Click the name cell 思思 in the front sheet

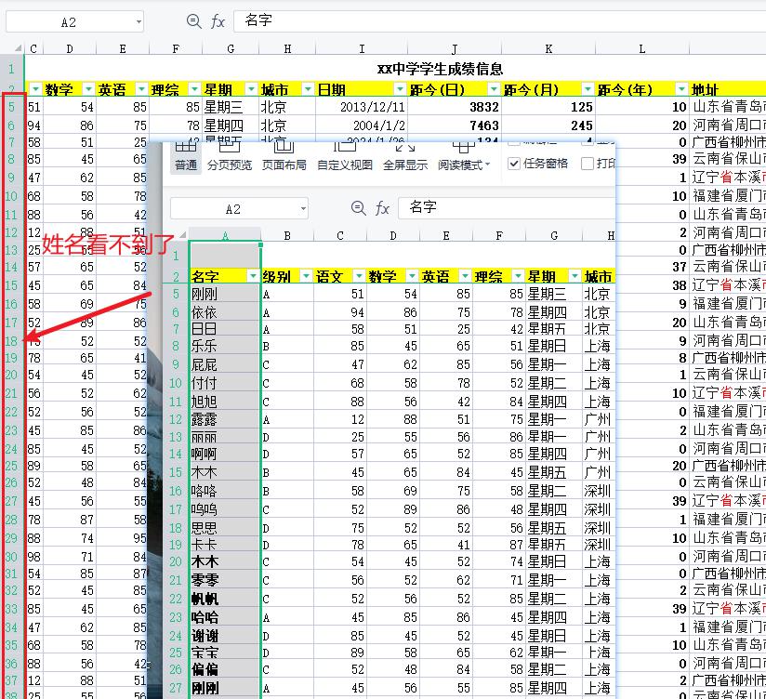click(x=225, y=528)
